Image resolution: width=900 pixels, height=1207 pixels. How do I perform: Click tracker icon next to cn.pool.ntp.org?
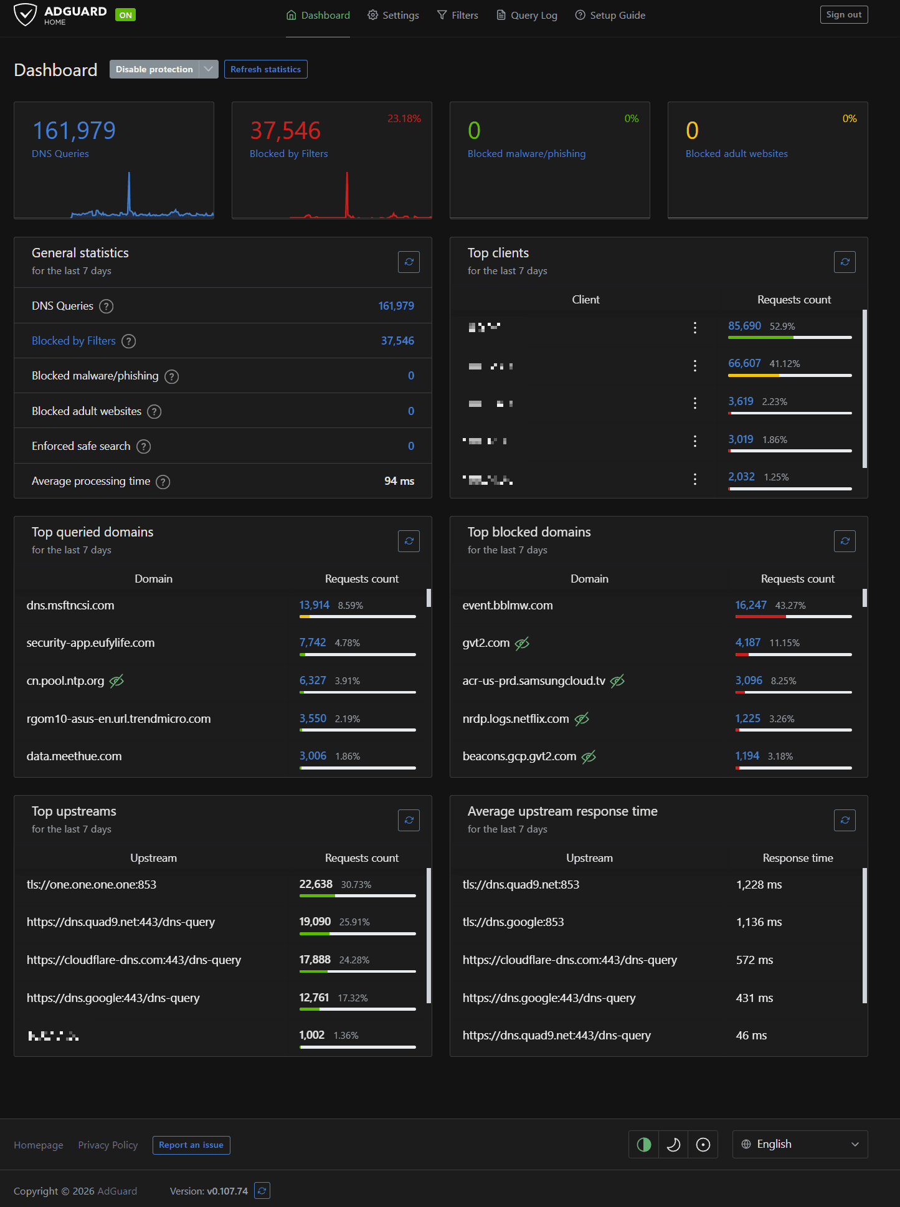coord(116,681)
